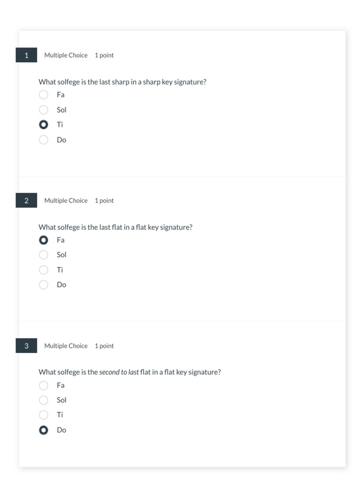Select Fa for question 1
The width and height of the screenshot is (364, 486).
click(x=44, y=95)
